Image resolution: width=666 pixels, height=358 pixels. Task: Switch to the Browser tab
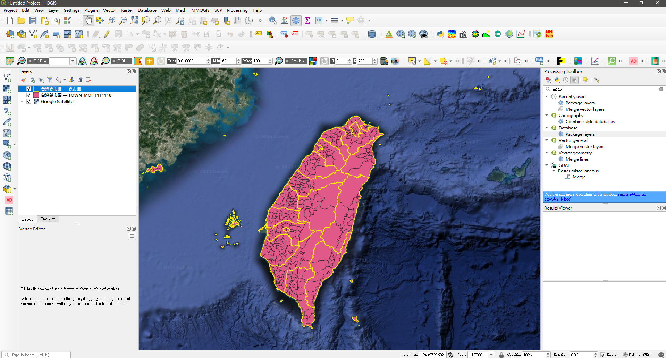click(48, 219)
